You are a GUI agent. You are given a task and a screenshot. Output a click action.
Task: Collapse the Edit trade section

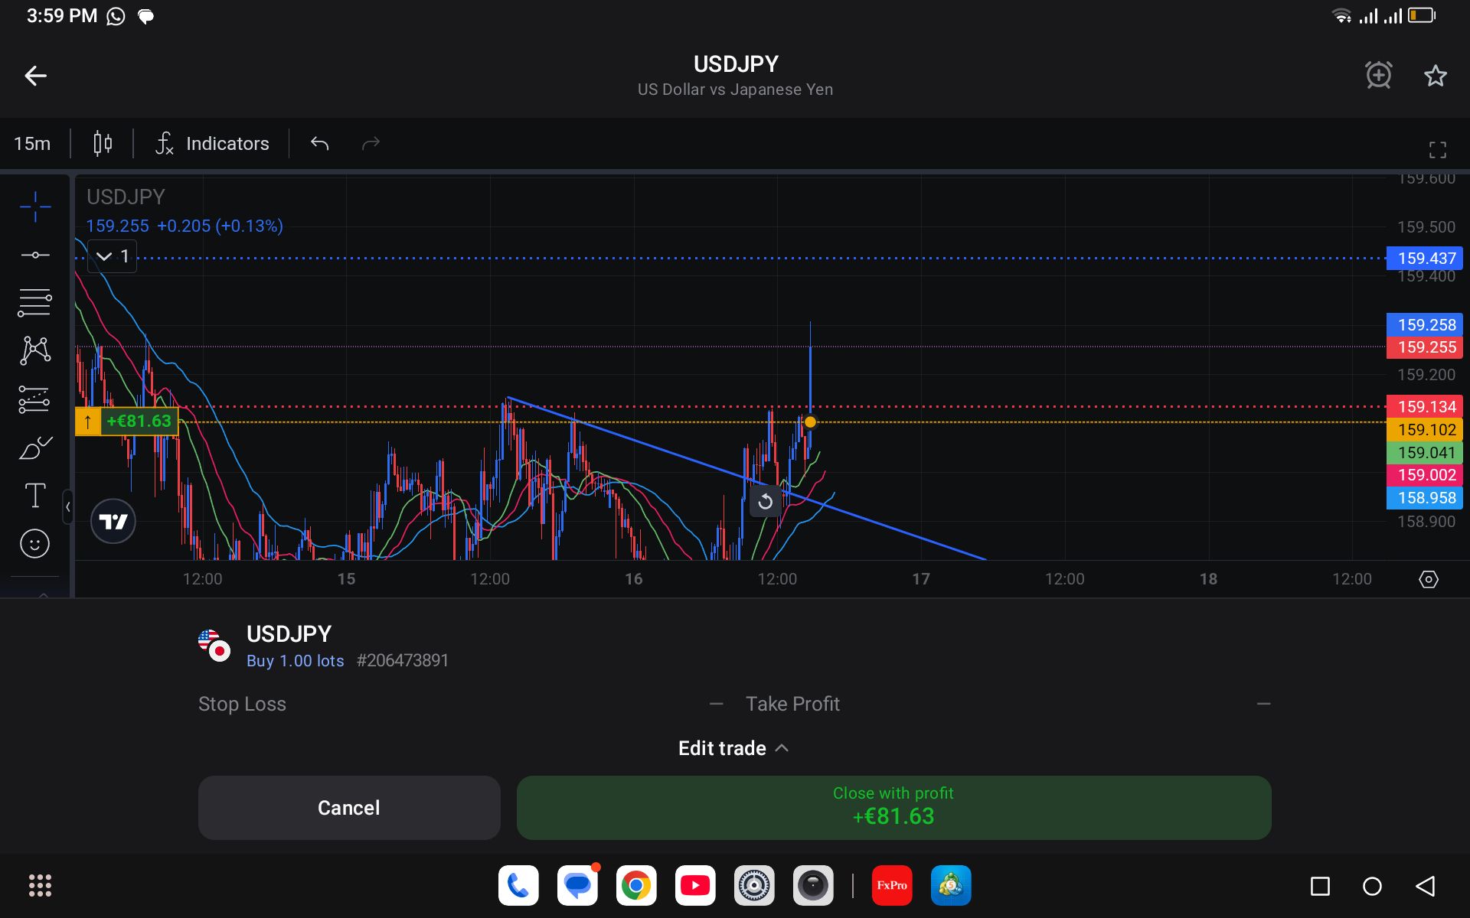733,748
